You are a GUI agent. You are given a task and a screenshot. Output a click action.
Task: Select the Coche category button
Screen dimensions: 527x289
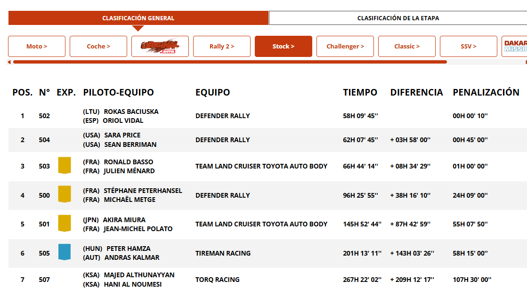98,47
